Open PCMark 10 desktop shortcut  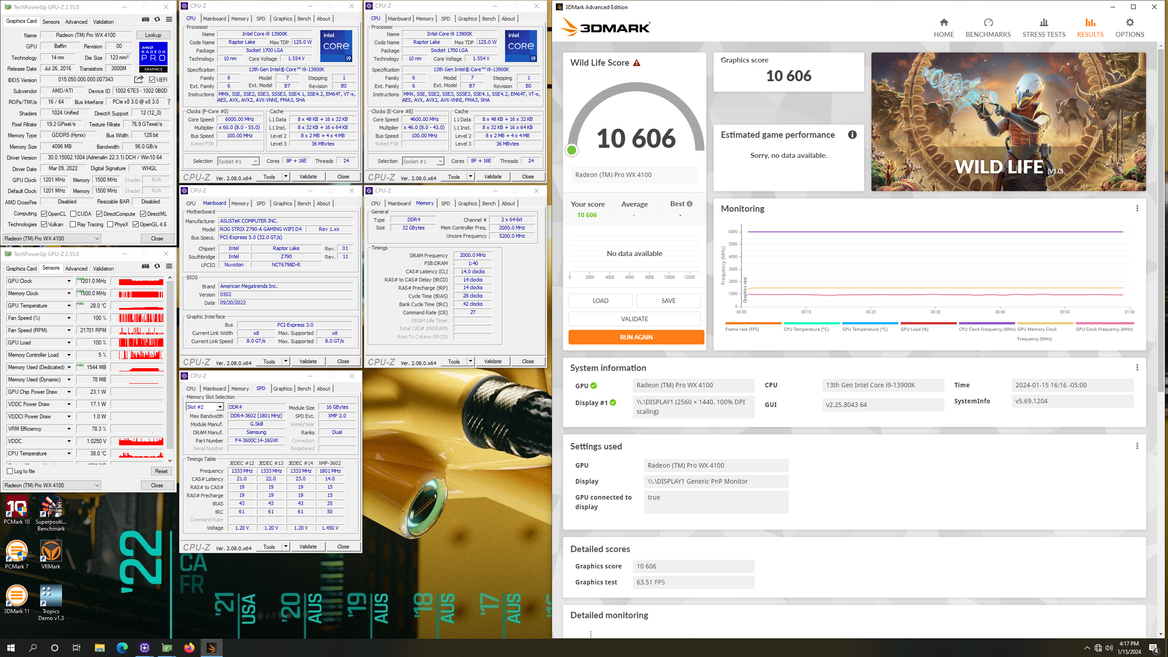pos(17,511)
